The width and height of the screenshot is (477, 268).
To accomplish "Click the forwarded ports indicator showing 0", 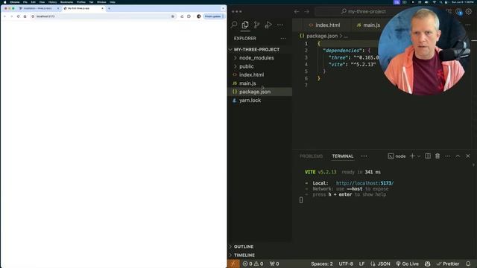I will click(274, 264).
